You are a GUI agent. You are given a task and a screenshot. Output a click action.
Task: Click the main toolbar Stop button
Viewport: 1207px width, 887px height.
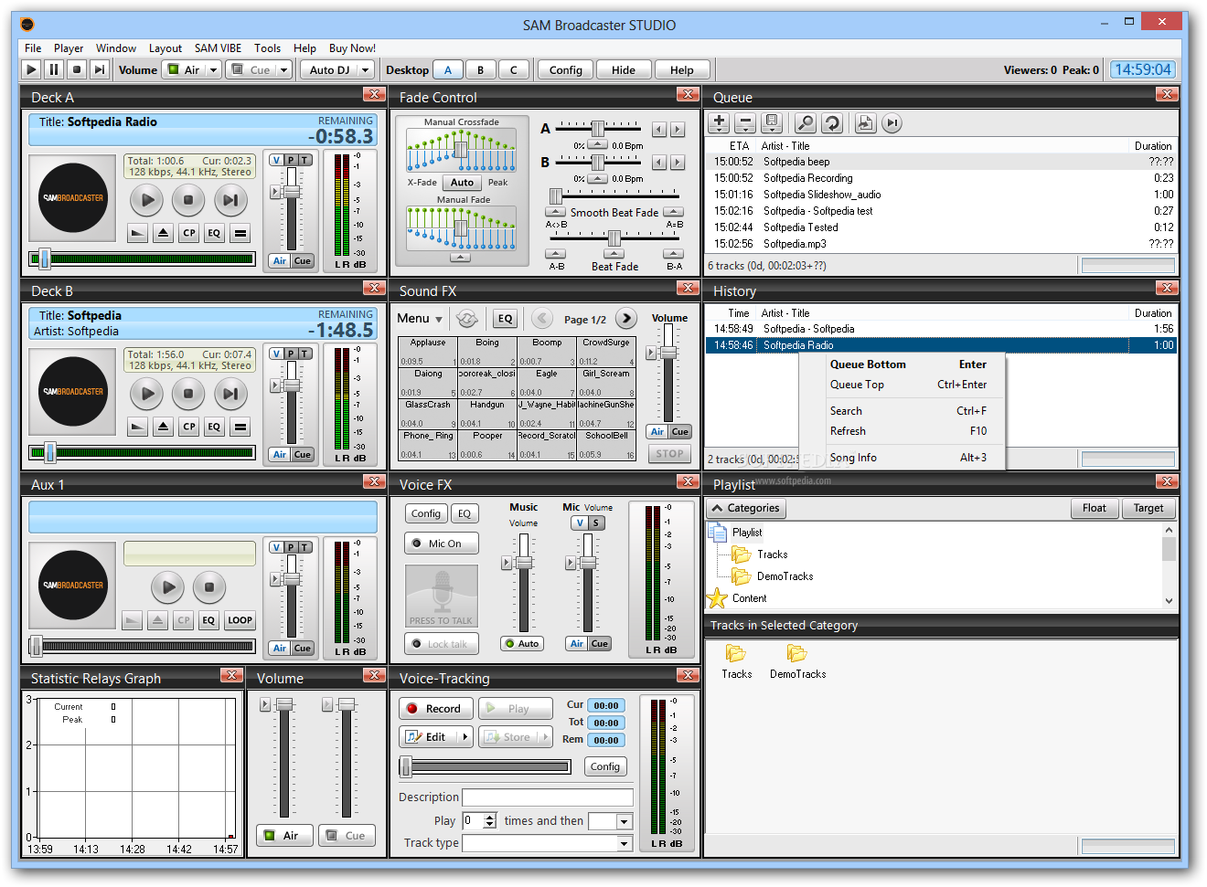[77, 69]
